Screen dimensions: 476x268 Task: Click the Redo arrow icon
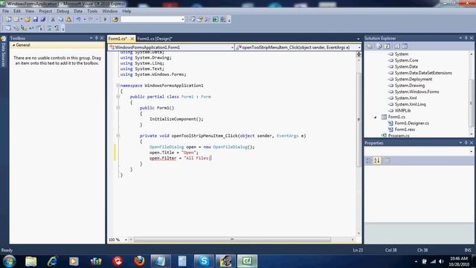[91, 19]
